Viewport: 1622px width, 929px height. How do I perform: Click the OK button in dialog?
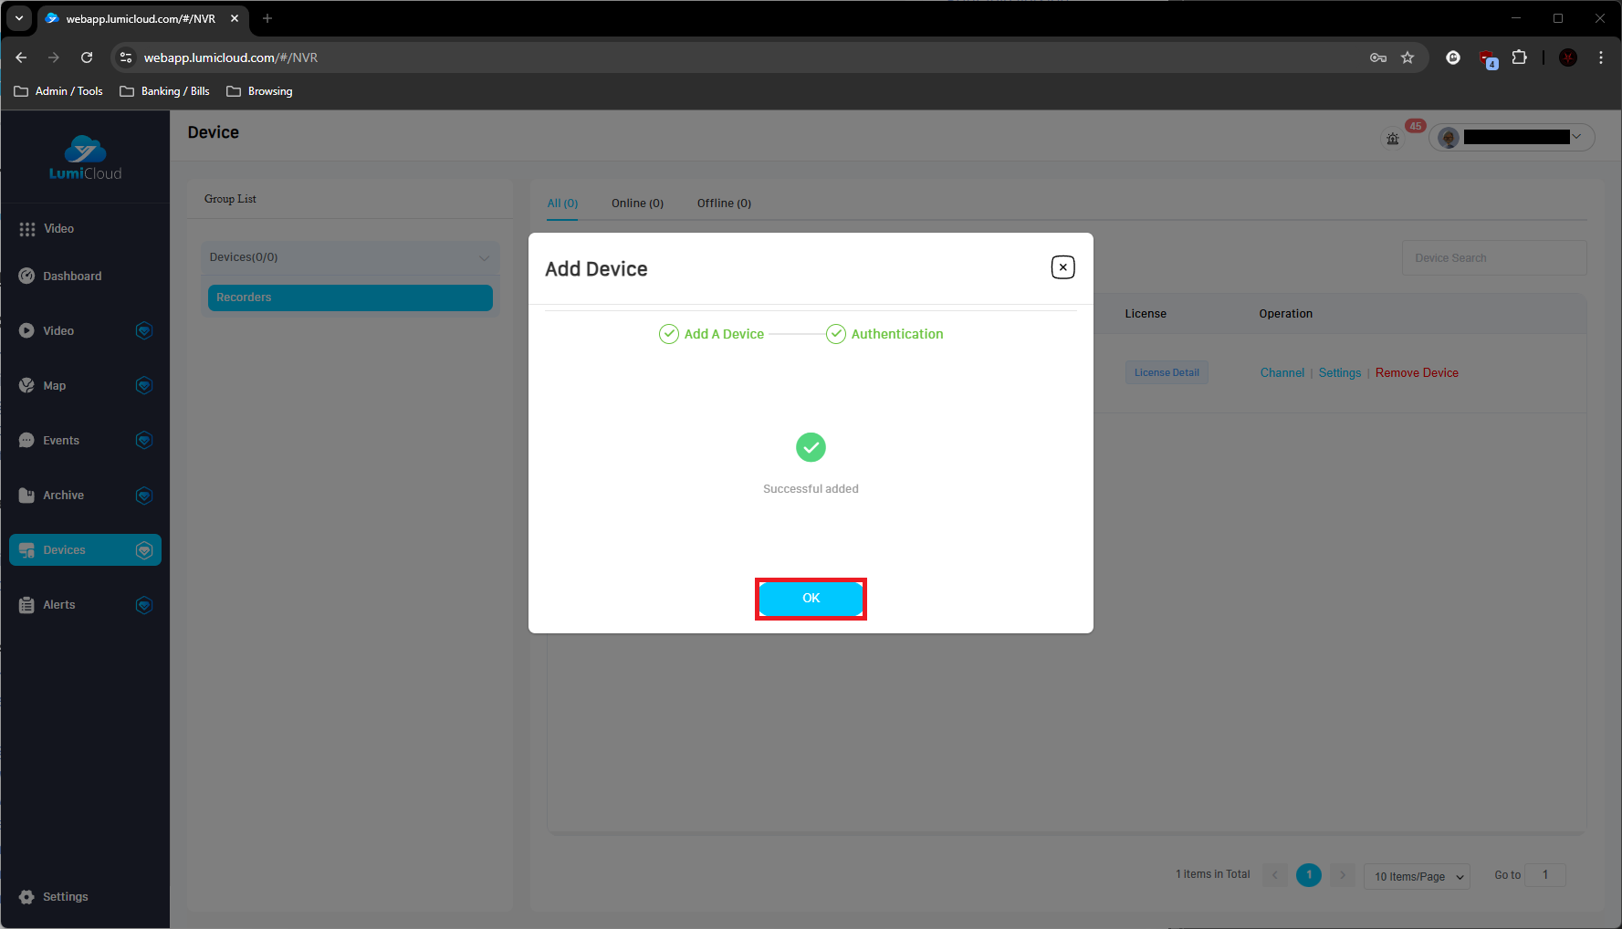tap(811, 599)
